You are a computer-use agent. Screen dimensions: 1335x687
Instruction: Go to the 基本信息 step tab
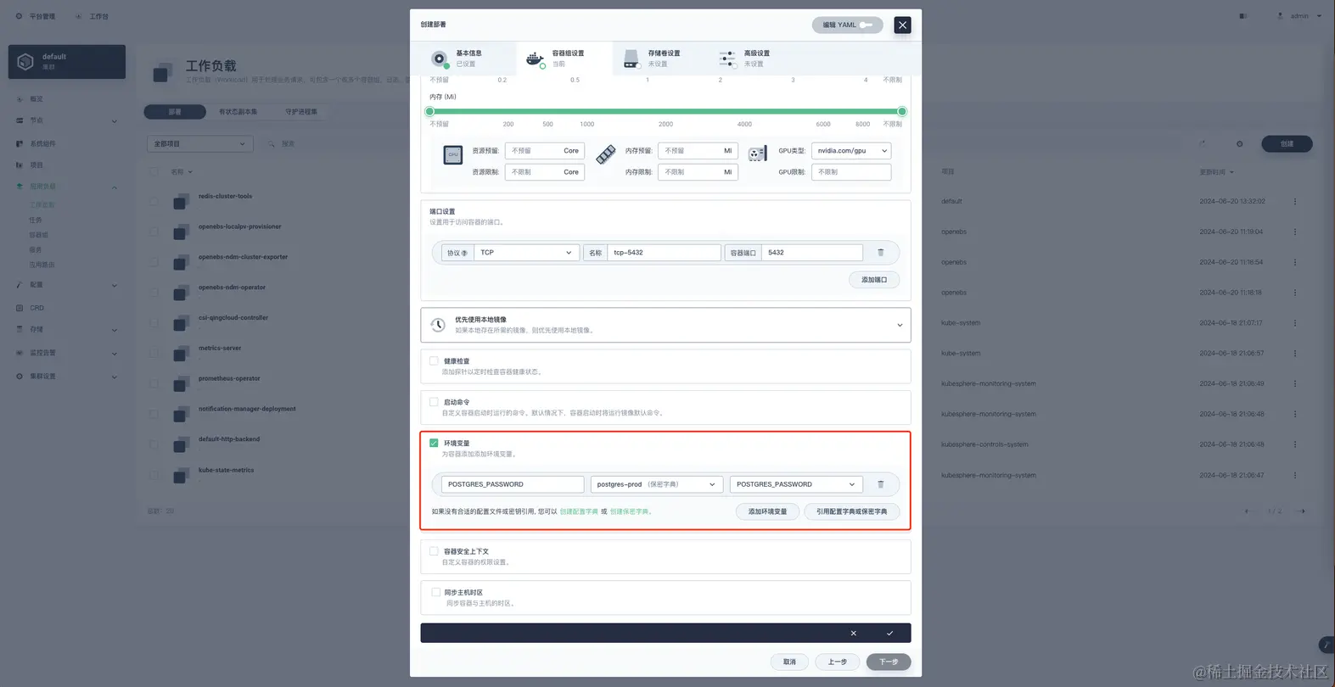(x=468, y=59)
